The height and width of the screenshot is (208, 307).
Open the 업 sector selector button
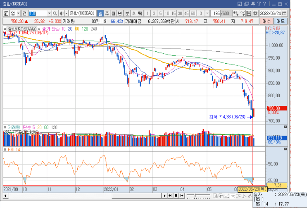(x=13, y=13)
